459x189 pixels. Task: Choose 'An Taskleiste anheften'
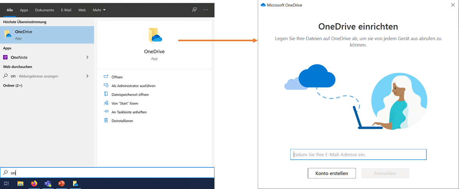tap(129, 112)
